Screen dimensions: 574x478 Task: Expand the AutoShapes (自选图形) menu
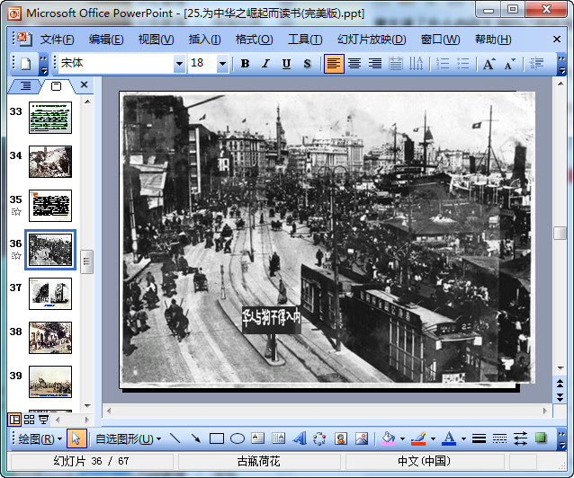(x=128, y=438)
